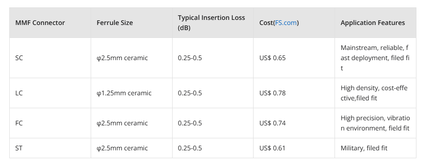Click the High density, cost-effective features cell
Viewport: 428px width, 167px height.
pyautogui.click(x=375, y=93)
